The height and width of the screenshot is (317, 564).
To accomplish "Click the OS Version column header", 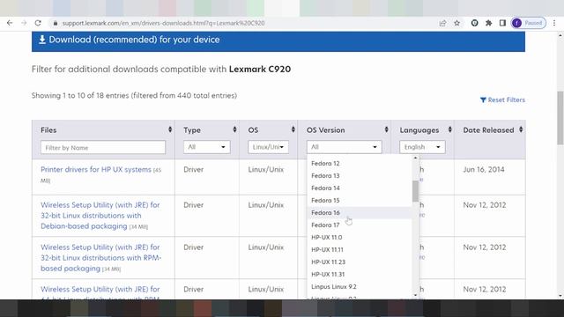I will 325,130.
